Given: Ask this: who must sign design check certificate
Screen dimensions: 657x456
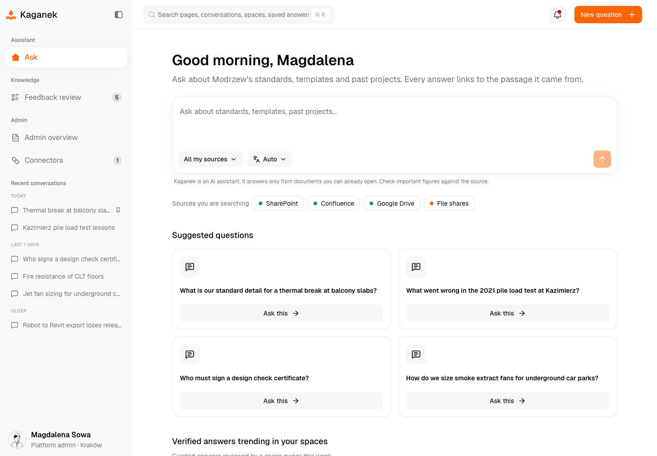Looking at the screenshot, I should 282,401.
